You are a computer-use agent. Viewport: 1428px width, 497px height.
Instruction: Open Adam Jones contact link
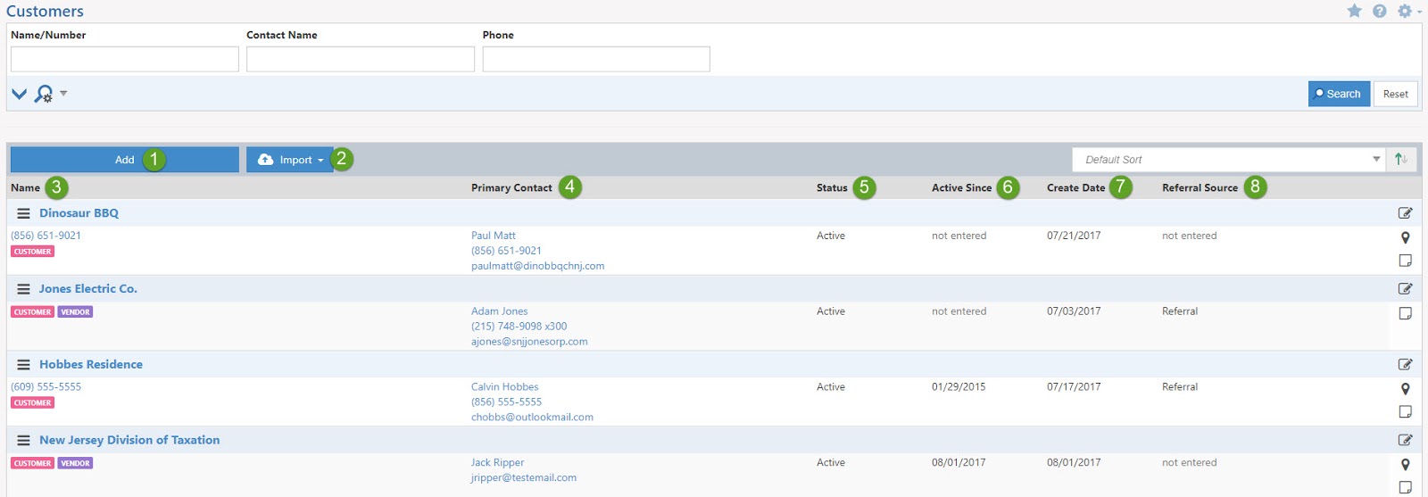pos(500,311)
